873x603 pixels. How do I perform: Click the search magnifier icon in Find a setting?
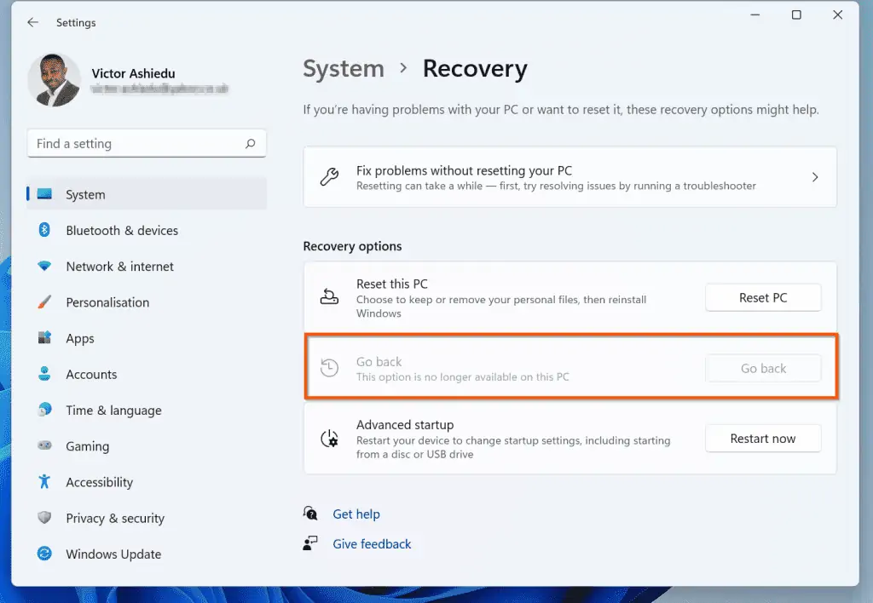250,144
